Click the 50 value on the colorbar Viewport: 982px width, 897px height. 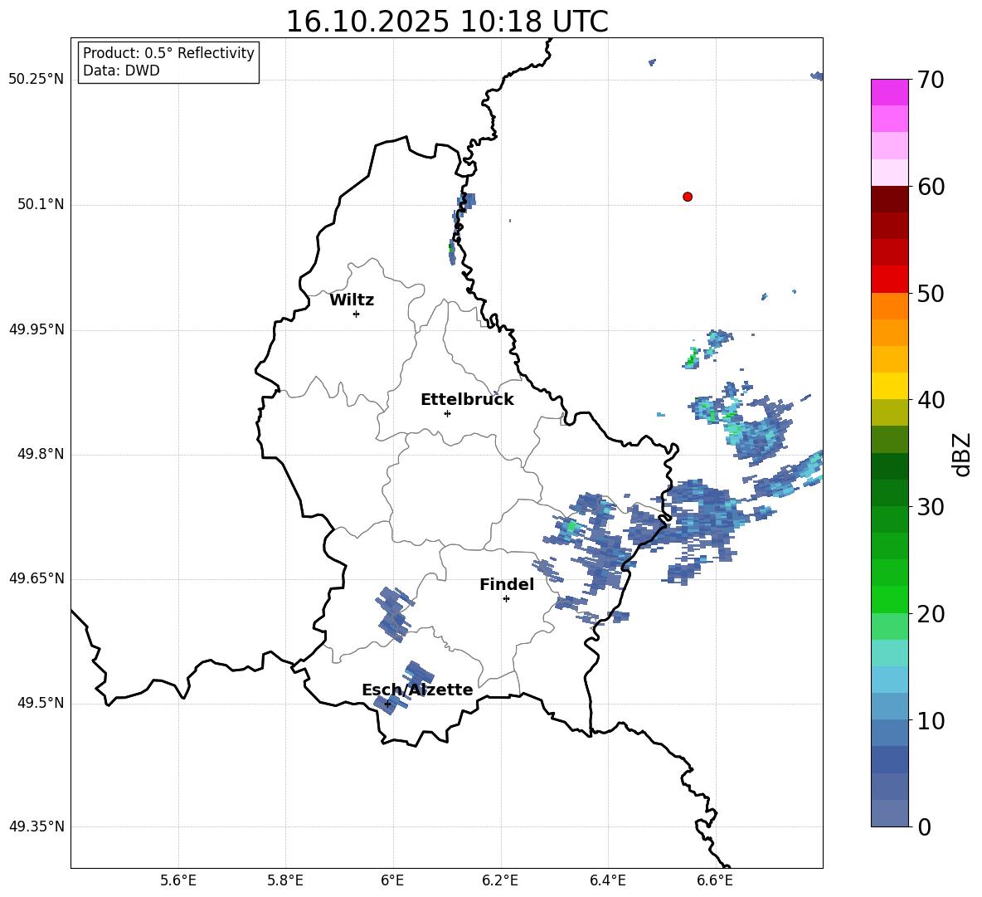(931, 294)
